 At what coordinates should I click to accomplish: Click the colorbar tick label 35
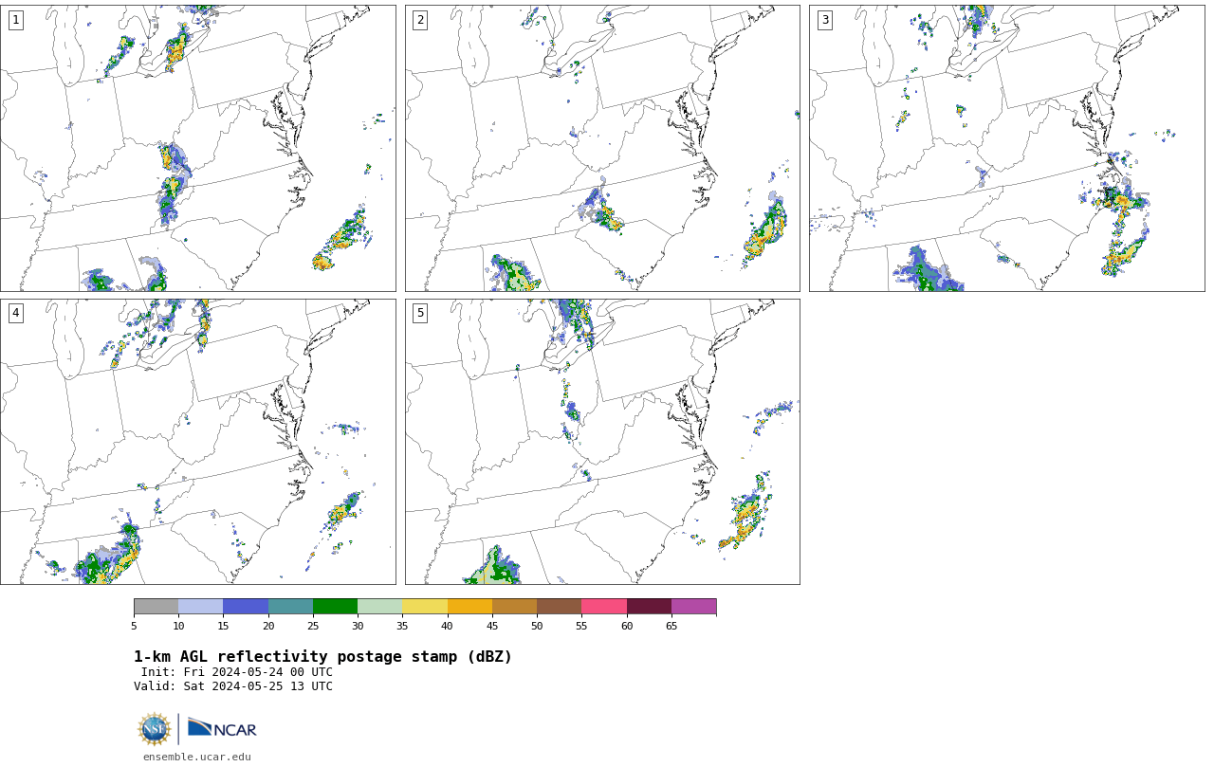pyautogui.click(x=402, y=626)
